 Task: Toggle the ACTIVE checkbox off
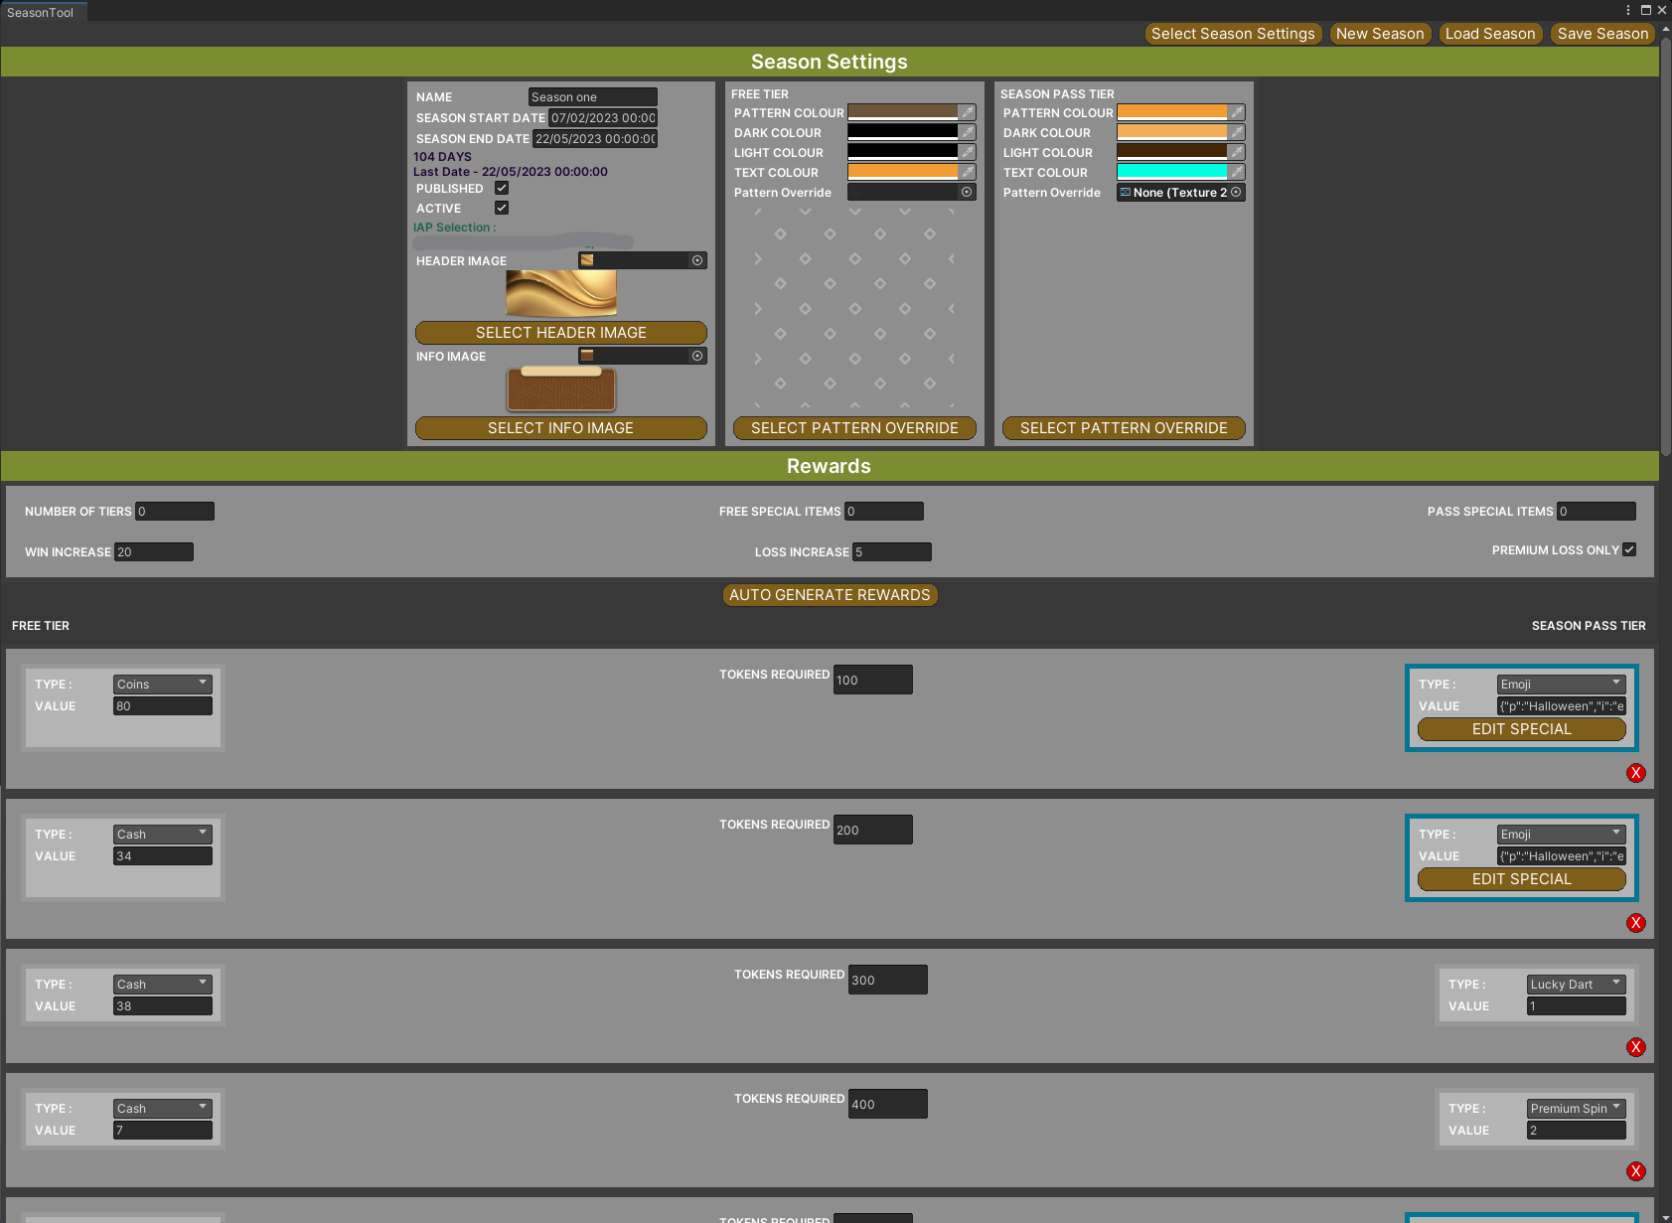502,207
